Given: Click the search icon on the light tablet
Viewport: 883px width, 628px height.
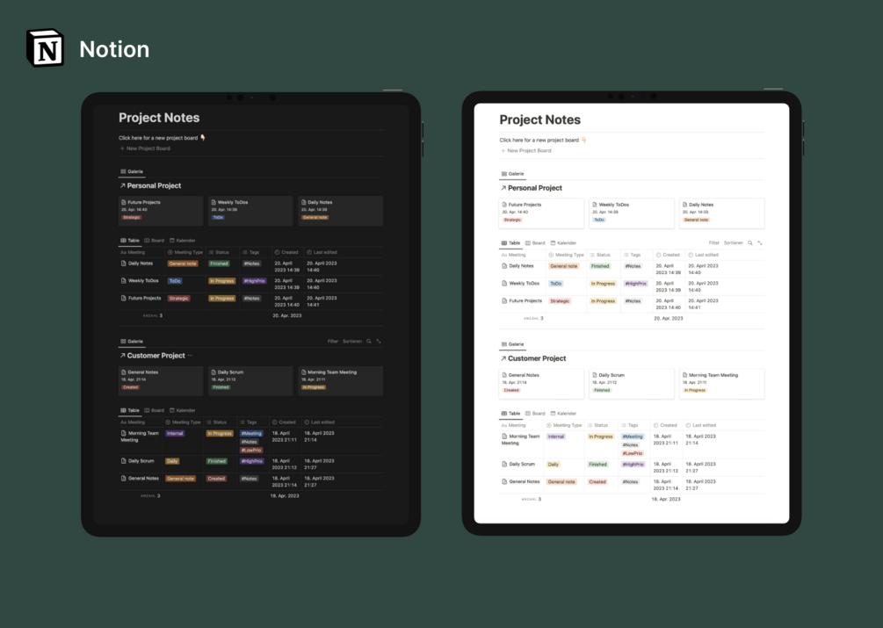Looking at the screenshot, I should 750,243.
